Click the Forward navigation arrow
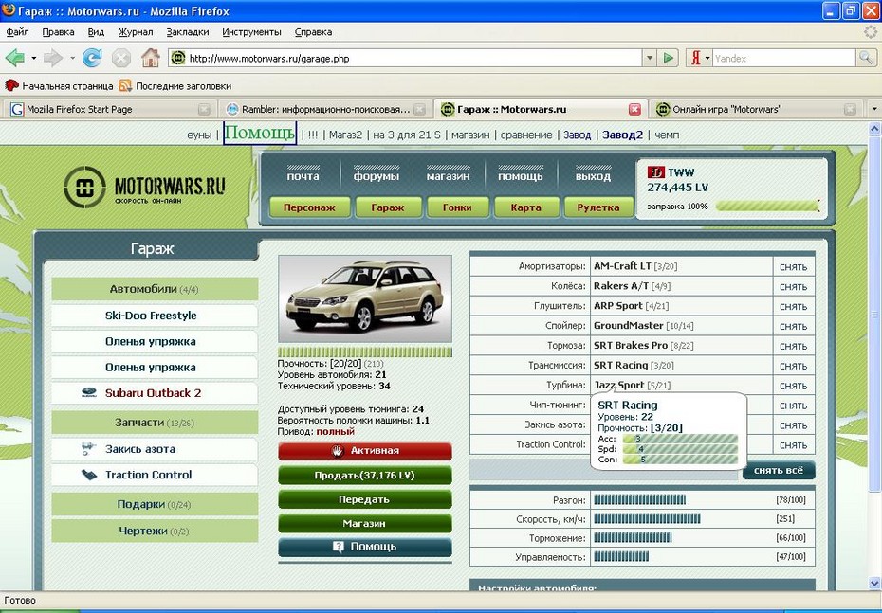The image size is (882, 613). pos(53,58)
